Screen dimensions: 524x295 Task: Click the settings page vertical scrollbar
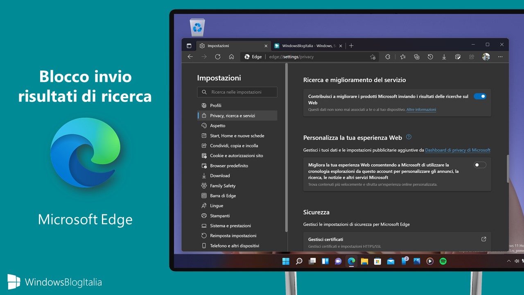(x=508, y=168)
